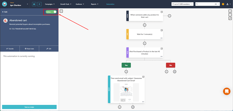233x111 pixels.
Task: Click the Edit button
Action: tap(49, 49)
